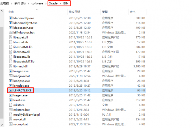Click the scroll down arrow of the sidebar
Screen dimensions: 192x128
tap(2, 125)
